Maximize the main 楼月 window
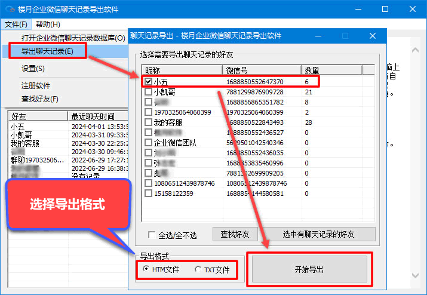Image resolution: width=427 pixels, height=295 pixels. point(385,9)
